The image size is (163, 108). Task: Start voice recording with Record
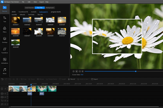pyautogui.click(x=71, y=79)
